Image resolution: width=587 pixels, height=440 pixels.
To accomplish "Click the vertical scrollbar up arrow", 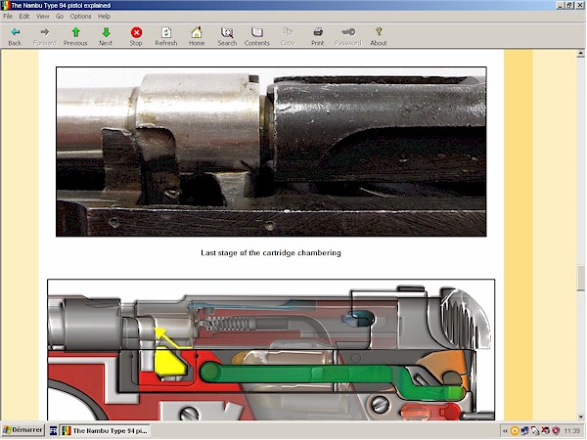I will click(x=580, y=54).
